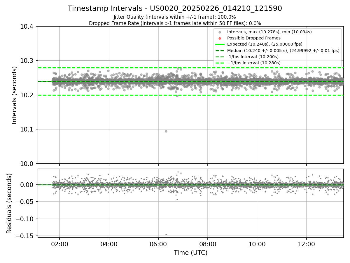The image size is (350, 263).
Task: Select legend entry "Expected (10.240s), (25.00000 fps)"
Action: coord(265,44)
